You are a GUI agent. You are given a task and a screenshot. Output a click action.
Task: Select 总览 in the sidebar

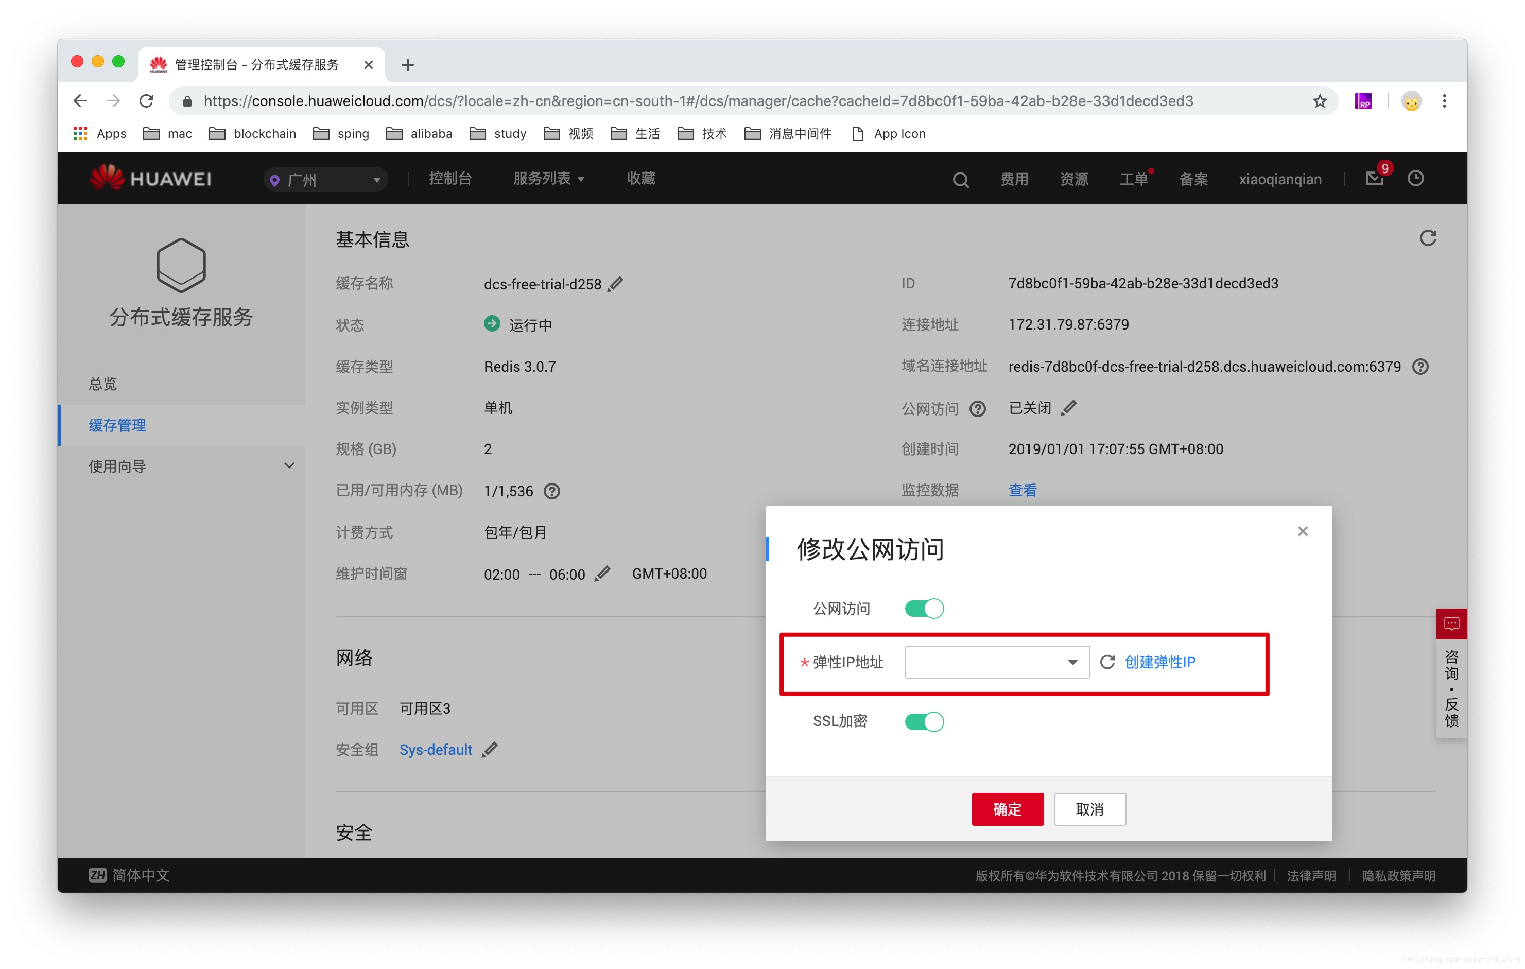(102, 384)
